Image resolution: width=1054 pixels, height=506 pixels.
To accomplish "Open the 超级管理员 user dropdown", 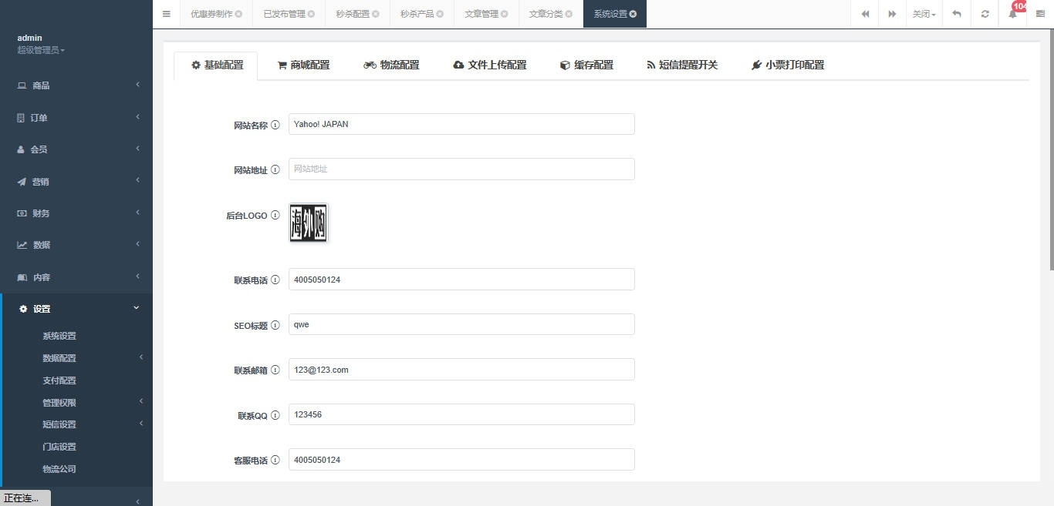I will pyautogui.click(x=41, y=50).
